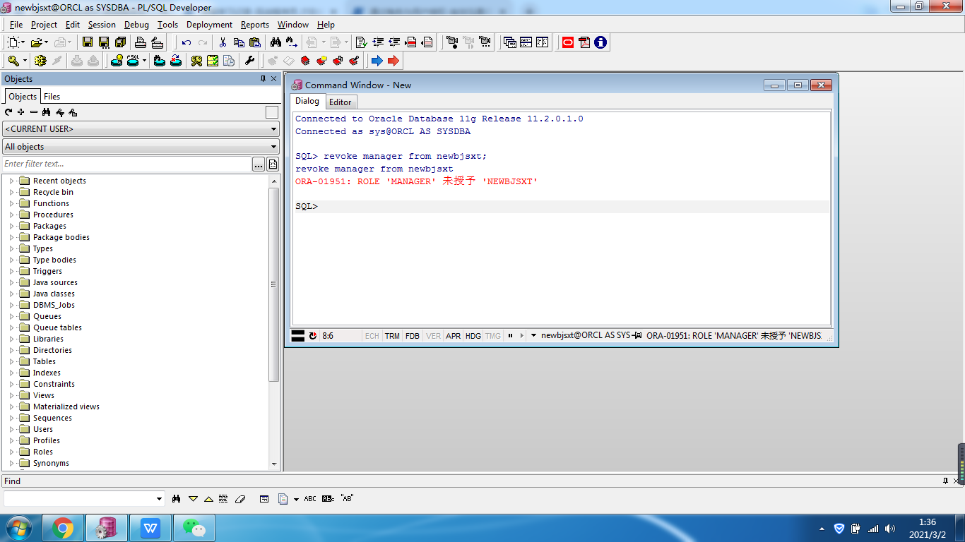
Task: Open the Session menu
Action: click(102, 25)
